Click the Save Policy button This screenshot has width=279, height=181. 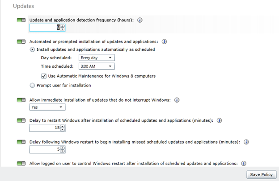pyautogui.click(x=262, y=175)
